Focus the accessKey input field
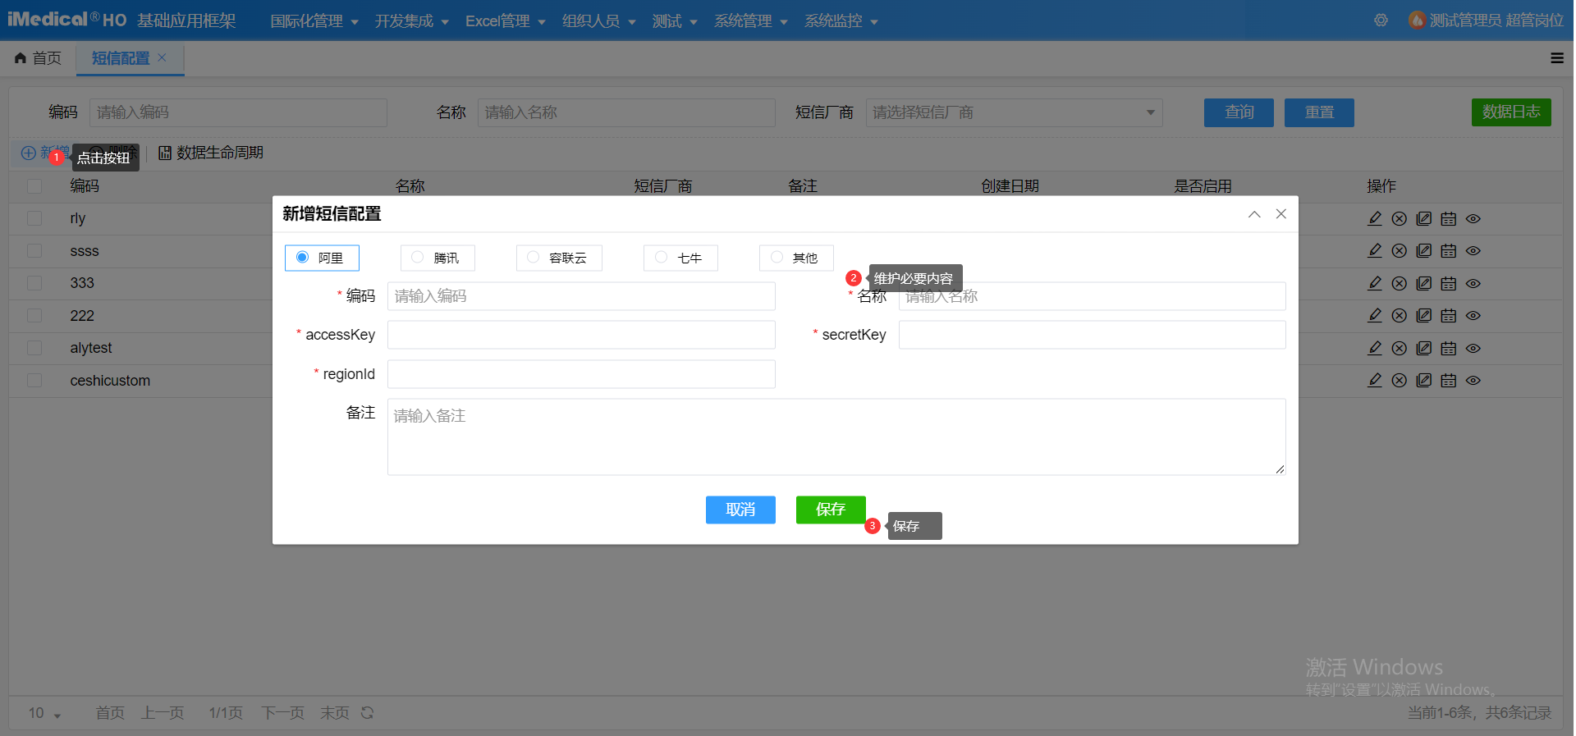The image size is (1576, 736). pyautogui.click(x=581, y=335)
